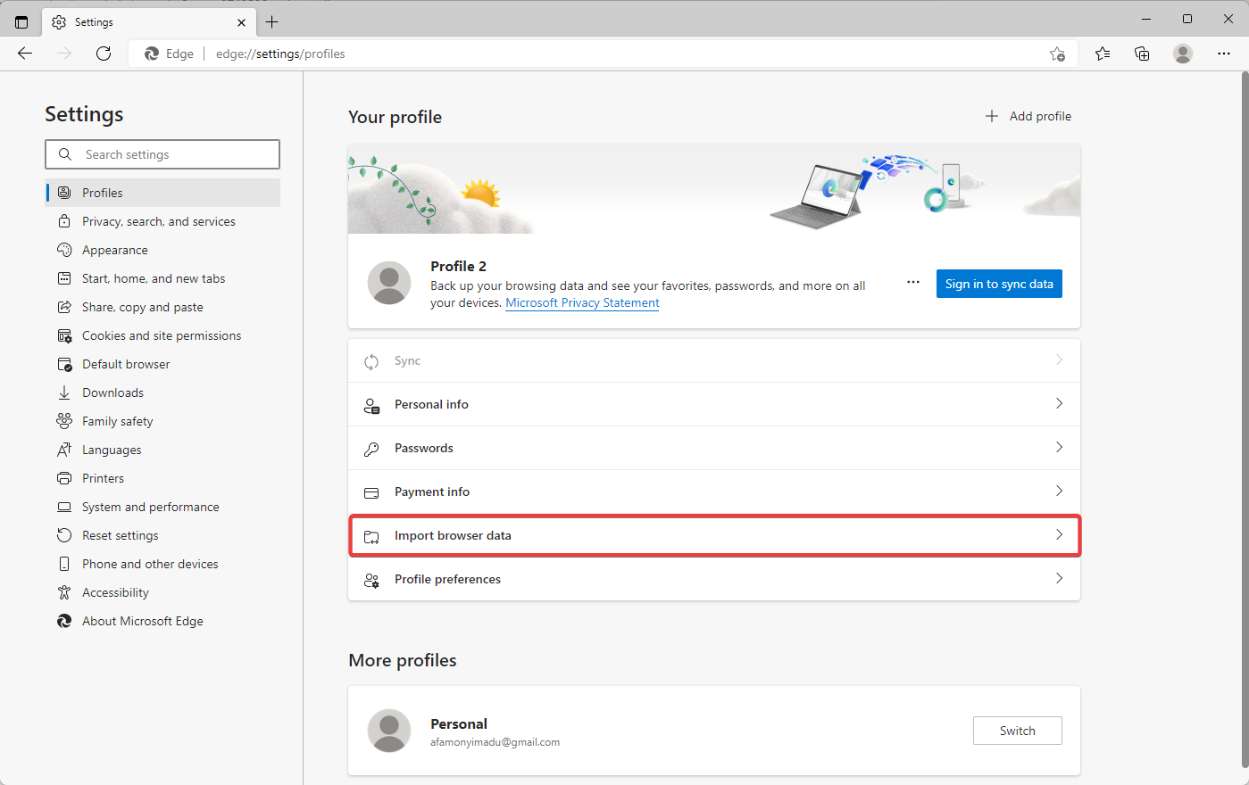Open System and performance settings
The image size is (1249, 785).
pyautogui.click(x=162, y=507)
